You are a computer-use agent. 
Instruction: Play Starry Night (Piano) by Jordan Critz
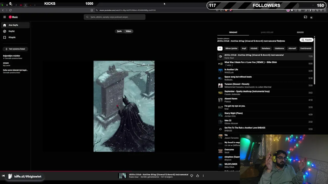click(x=265, y=115)
